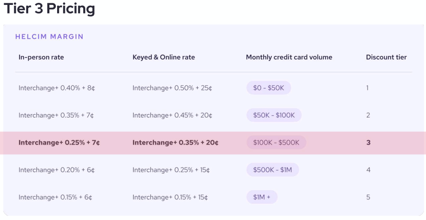
Task: Click Interchange+ 0.40% + 8¢ in-person rate
Action: [56, 88]
